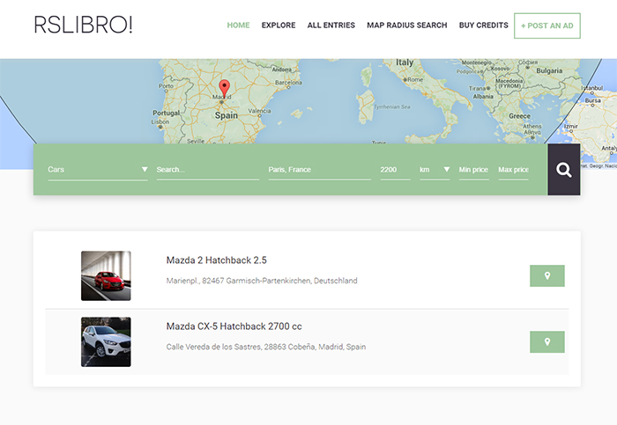
Task: Go to the Home menu item
Action: [239, 26]
